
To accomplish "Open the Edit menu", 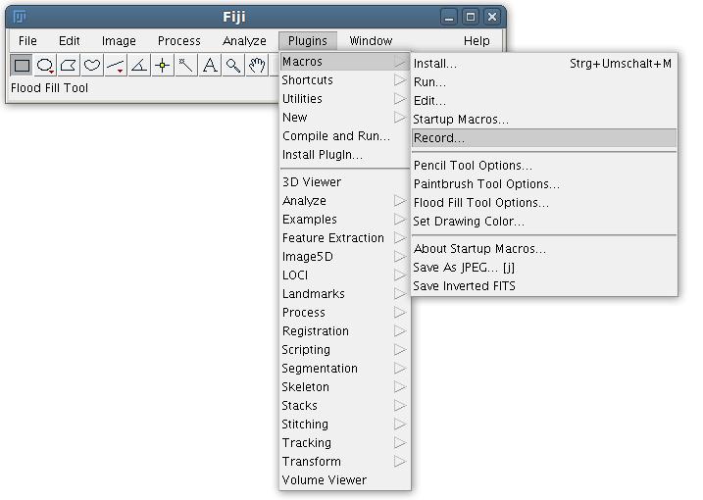I will (x=69, y=41).
